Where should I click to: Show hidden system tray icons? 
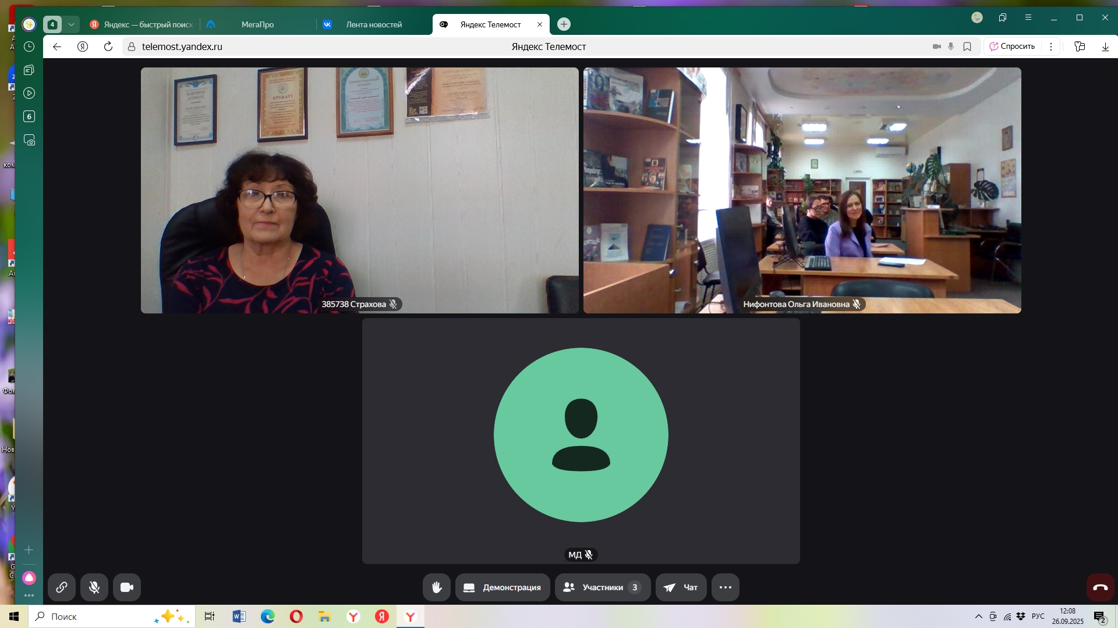tap(978, 616)
